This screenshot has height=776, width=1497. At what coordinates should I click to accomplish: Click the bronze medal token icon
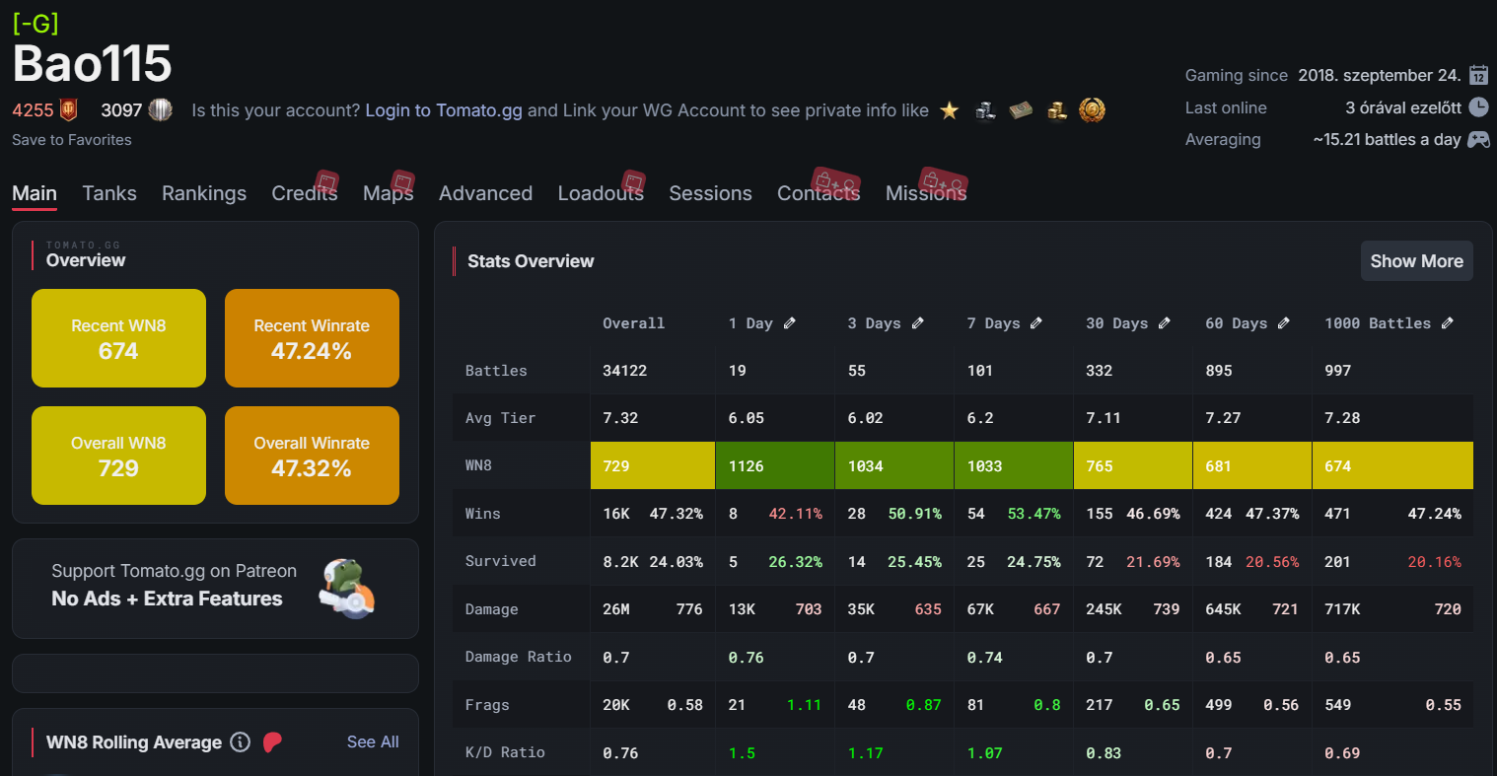point(1092,110)
